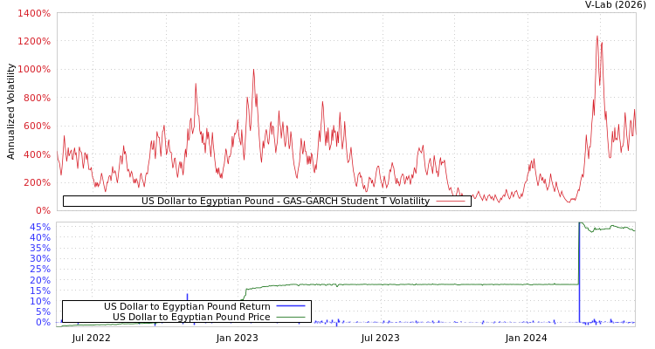Click the 1200% y-axis tick label

pyautogui.click(x=33, y=42)
